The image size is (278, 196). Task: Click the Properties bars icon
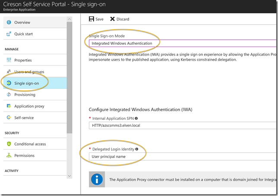[x=9, y=60]
